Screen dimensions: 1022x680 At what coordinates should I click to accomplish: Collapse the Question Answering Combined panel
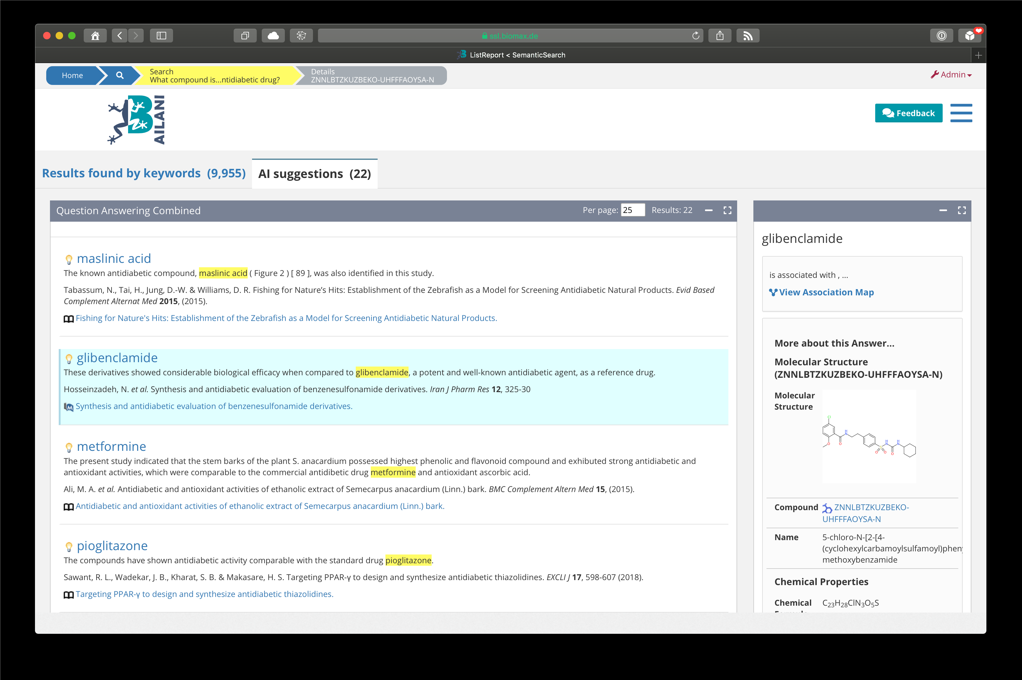(x=709, y=210)
